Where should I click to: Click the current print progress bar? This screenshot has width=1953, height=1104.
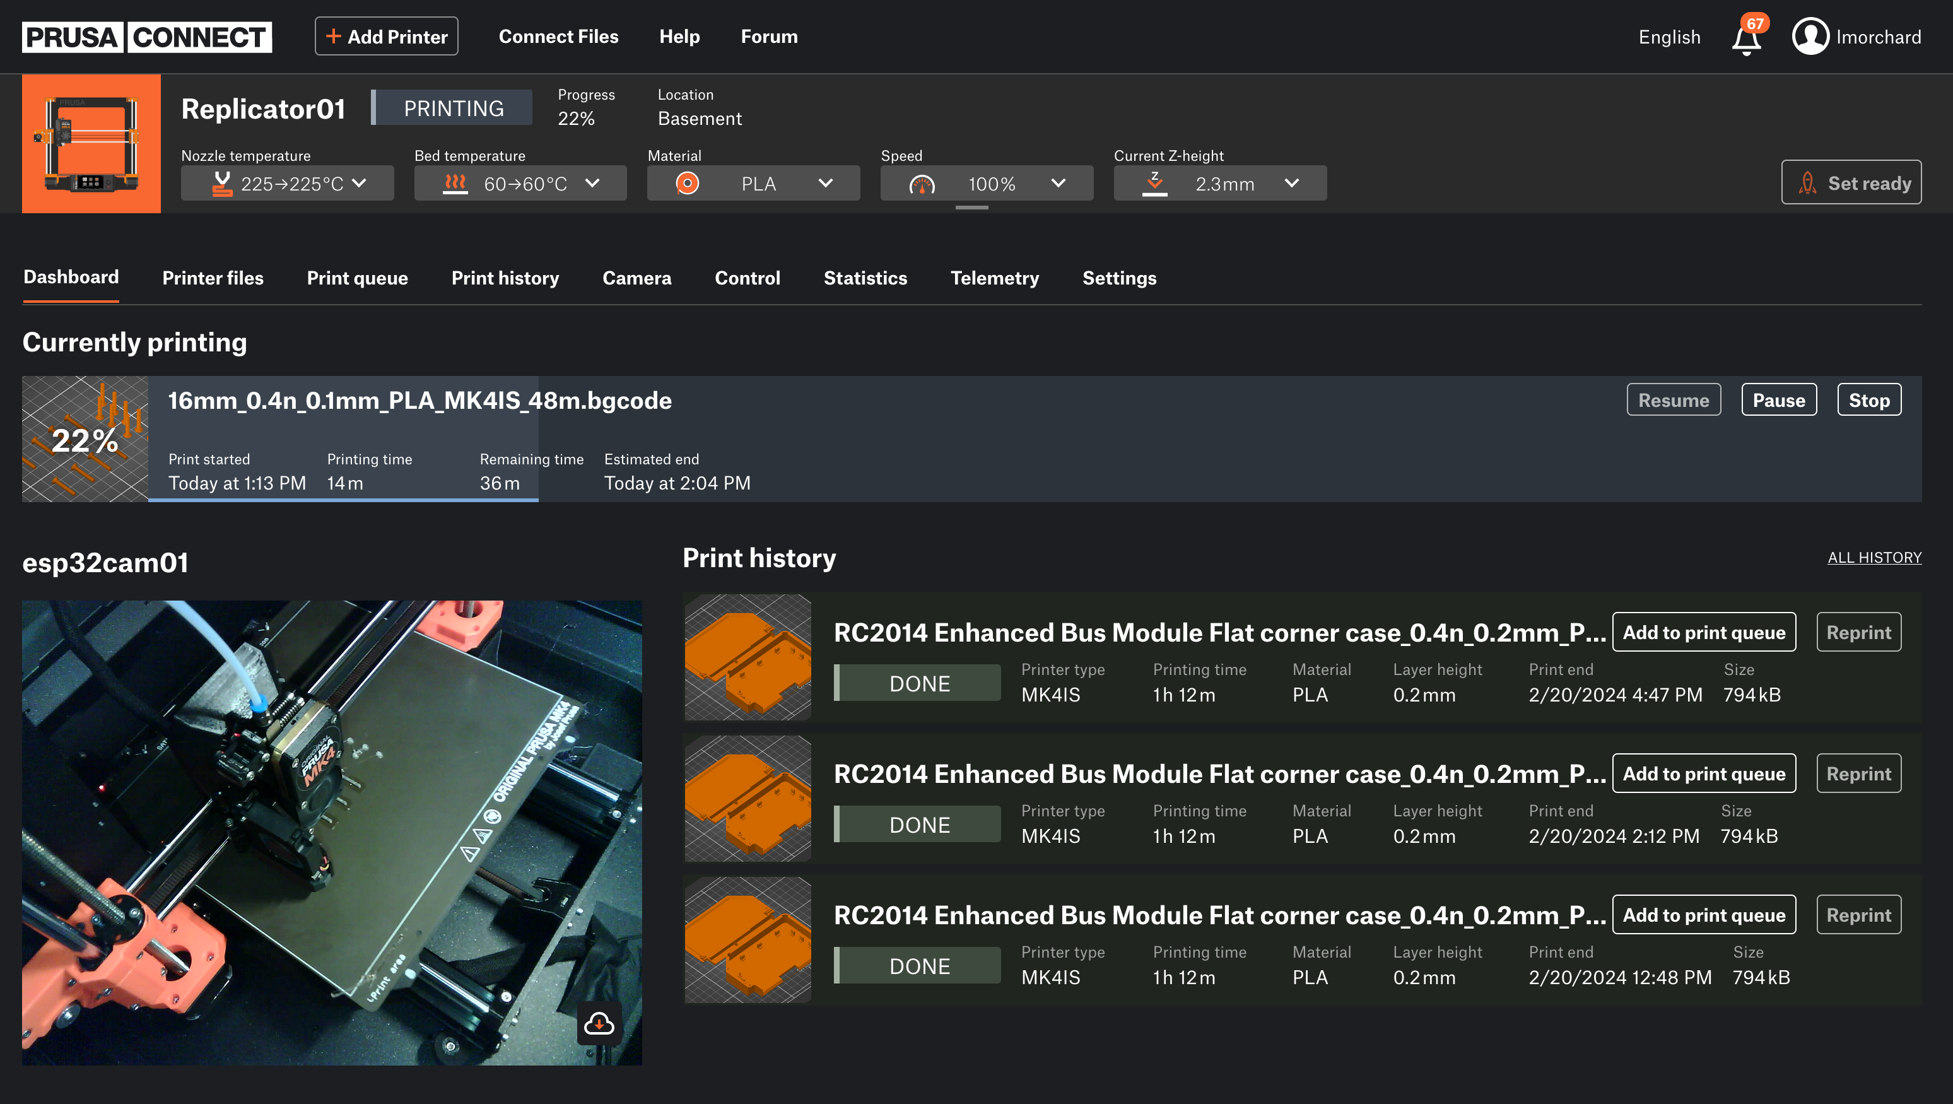coord(343,500)
